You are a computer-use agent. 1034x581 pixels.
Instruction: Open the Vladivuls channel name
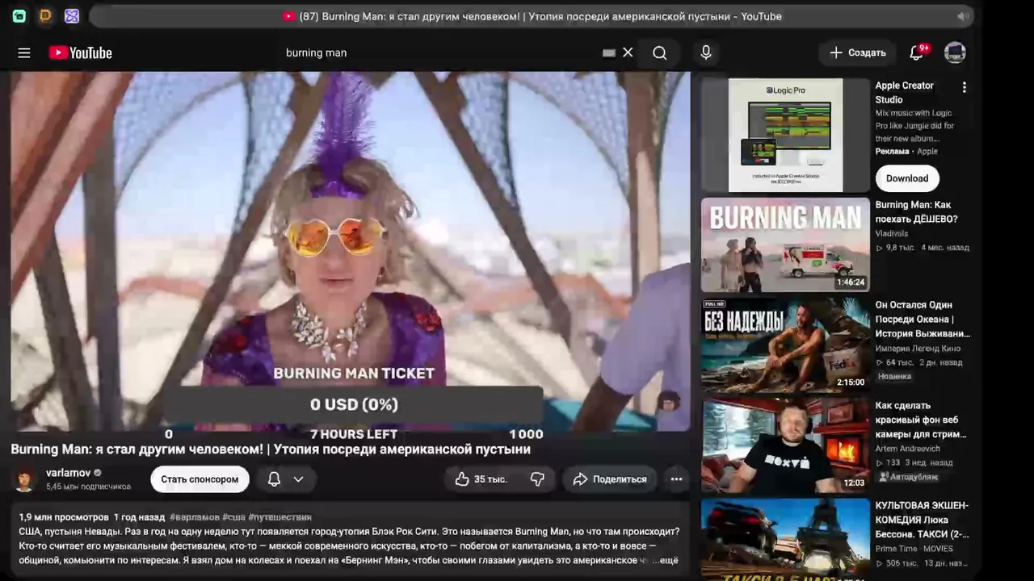click(892, 234)
